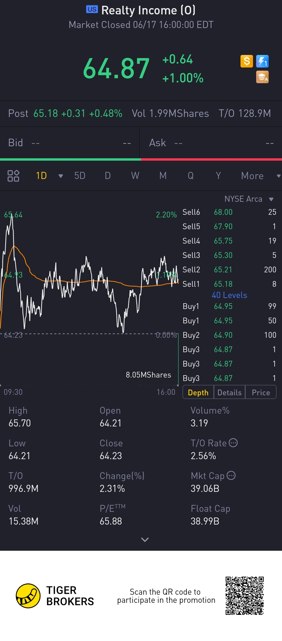Expand more stock stats with bottom chevron
The height and width of the screenshot is (641, 282).
point(145,539)
